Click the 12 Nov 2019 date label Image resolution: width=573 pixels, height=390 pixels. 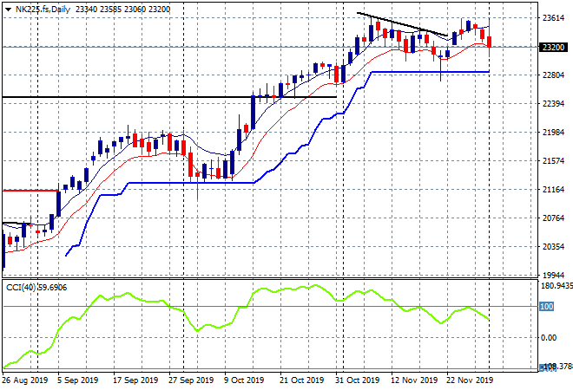[x=414, y=380]
